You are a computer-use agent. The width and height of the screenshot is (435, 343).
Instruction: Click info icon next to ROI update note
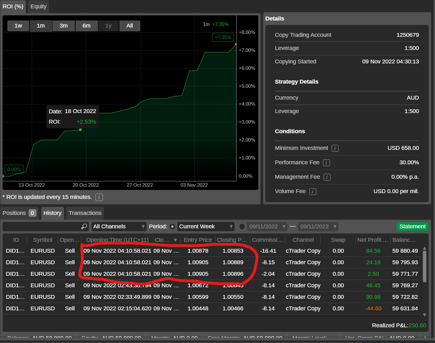pos(99,197)
